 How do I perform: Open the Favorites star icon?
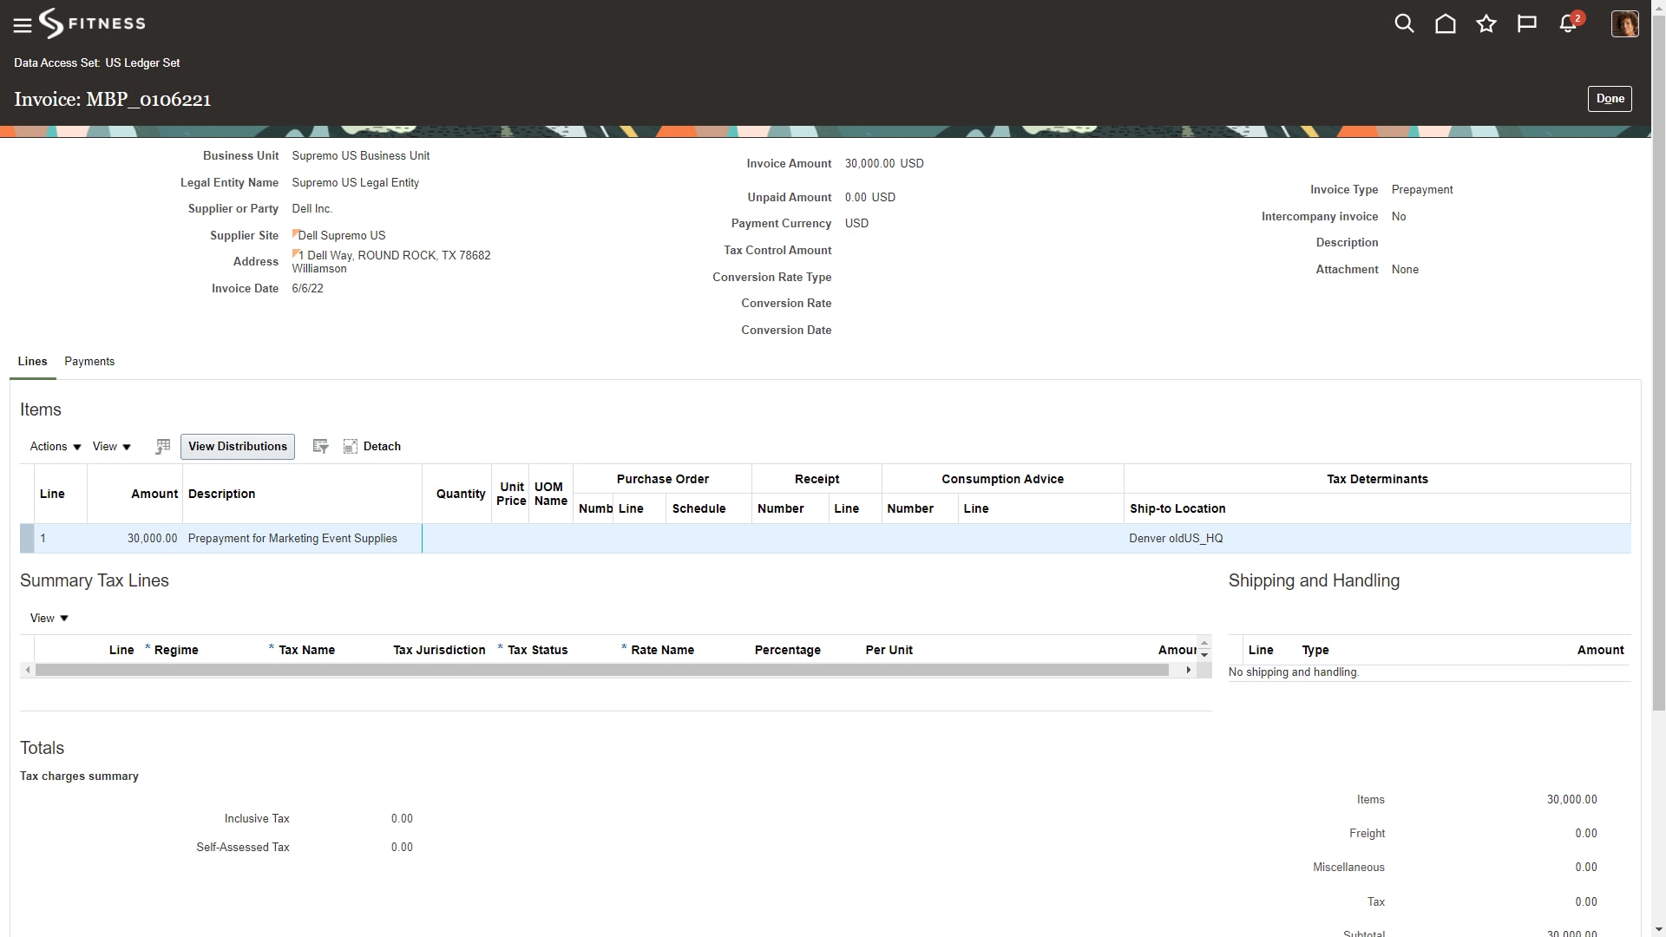click(1486, 23)
